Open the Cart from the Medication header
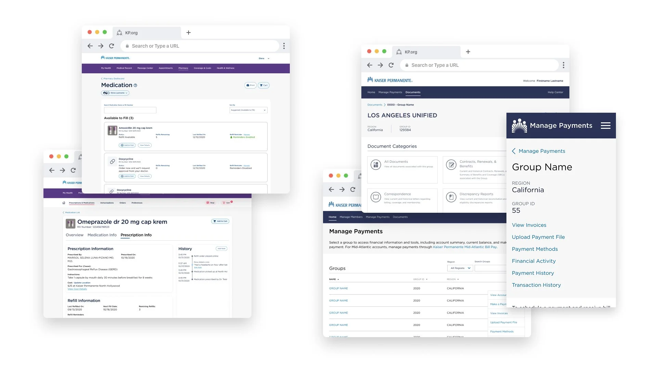Screen dimensions: 657x370 tap(263, 85)
